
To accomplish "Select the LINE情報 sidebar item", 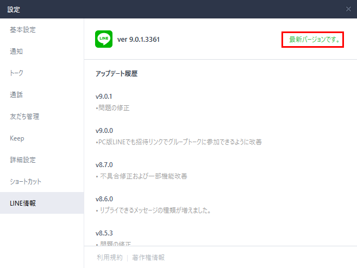I will [24, 203].
